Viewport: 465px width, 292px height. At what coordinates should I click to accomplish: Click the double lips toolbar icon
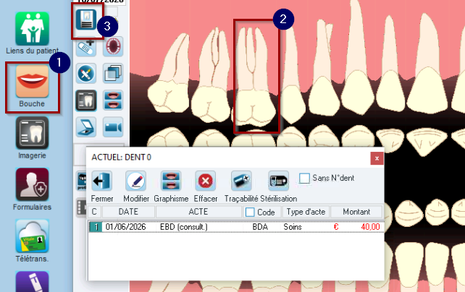pyautogui.click(x=113, y=100)
